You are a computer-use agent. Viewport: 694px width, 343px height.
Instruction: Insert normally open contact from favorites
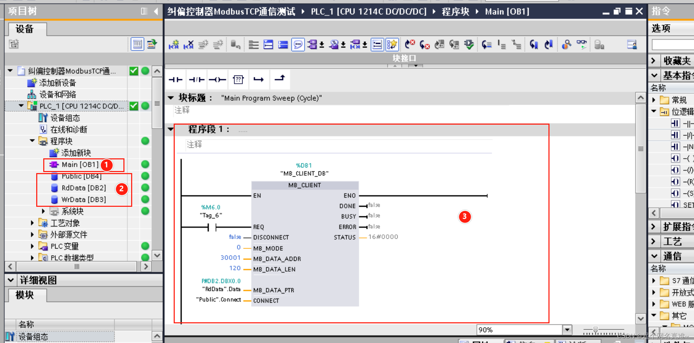[x=175, y=80]
